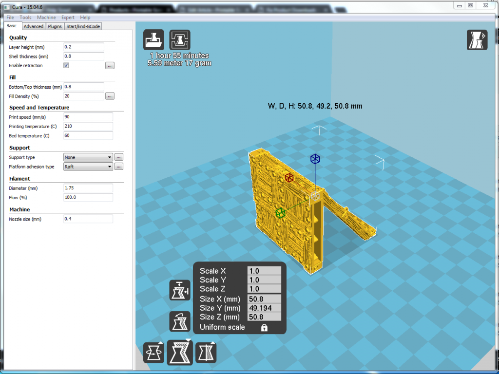Click the '5.59 meter 17 gram' text

(x=179, y=63)
